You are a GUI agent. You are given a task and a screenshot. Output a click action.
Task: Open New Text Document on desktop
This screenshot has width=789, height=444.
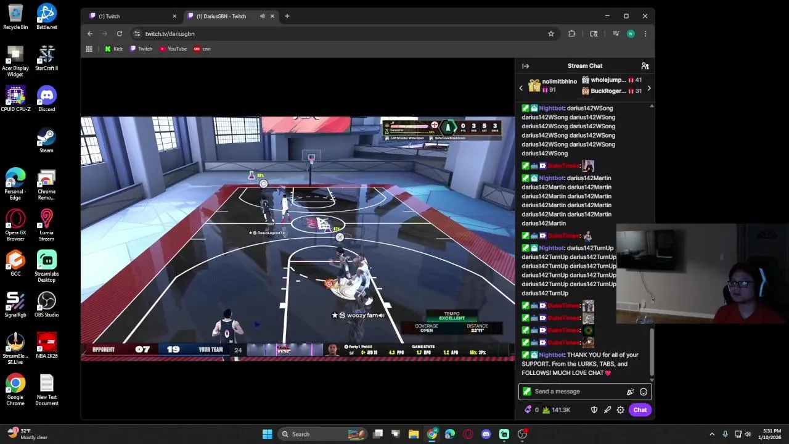(47, 391)
